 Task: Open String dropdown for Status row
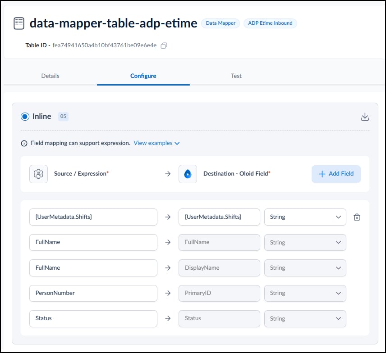click(305, 319)
